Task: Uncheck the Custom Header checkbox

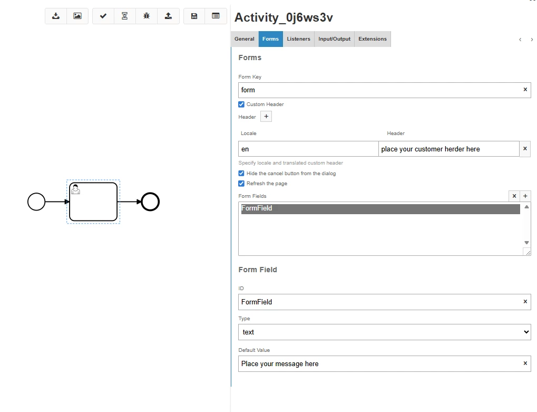Action: tap(241, 104)
